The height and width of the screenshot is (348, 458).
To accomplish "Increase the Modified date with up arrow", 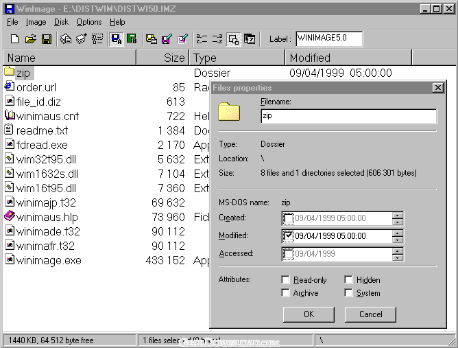I will (x=397, y=233).
